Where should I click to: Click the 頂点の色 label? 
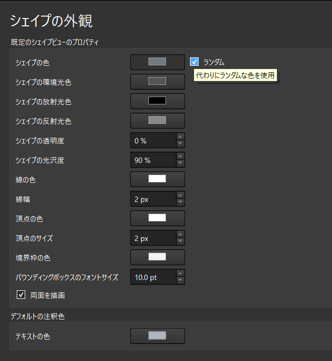coord(29,219)
